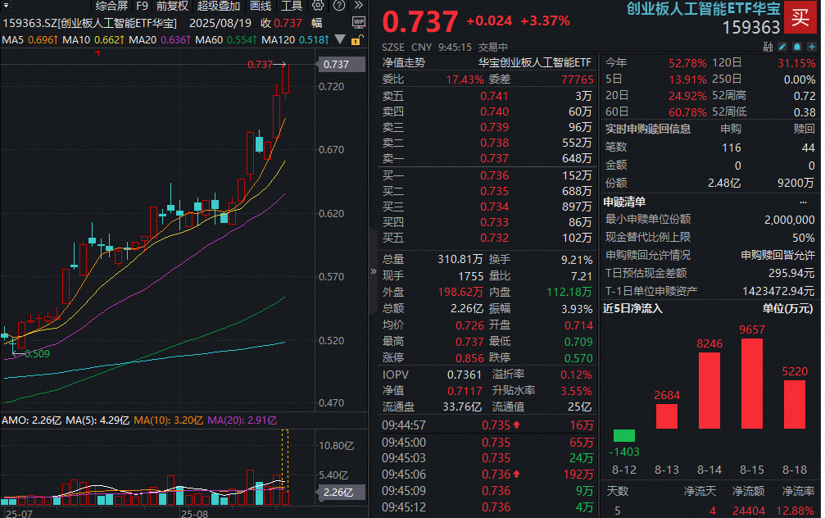
Task: Open the help question-mark icon
Action: 338,7
